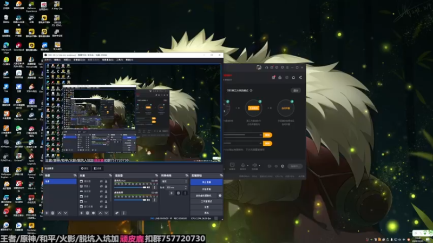
Task: Select the highlighted scene in Scenes list
Action: [x=60, y=181]
